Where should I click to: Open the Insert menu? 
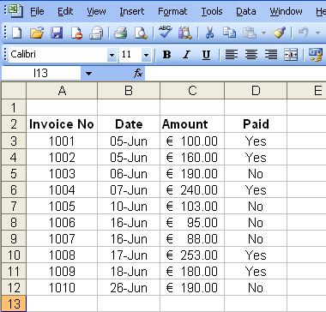point(132,11)
